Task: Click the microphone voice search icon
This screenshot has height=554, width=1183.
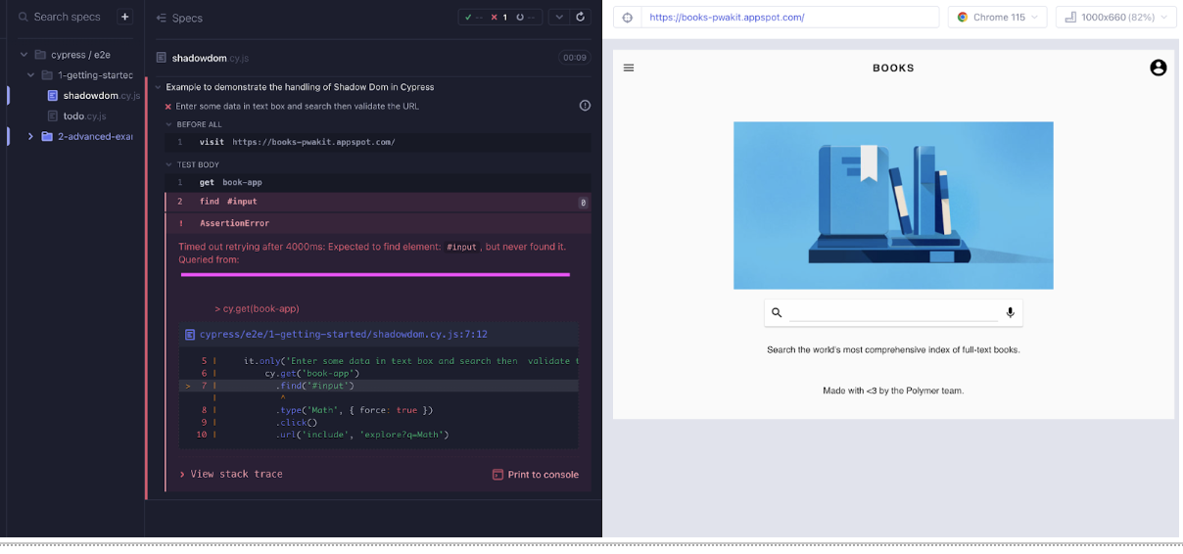Action: [1010, 312]
